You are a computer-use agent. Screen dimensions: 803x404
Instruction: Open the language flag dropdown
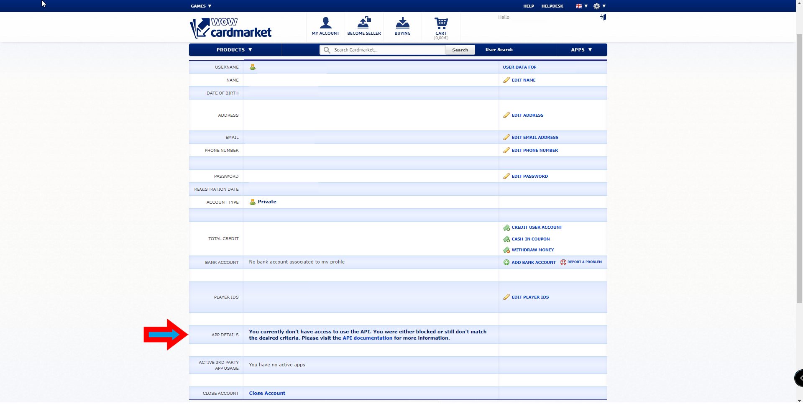pyautogui.click(x=581, y=6)
